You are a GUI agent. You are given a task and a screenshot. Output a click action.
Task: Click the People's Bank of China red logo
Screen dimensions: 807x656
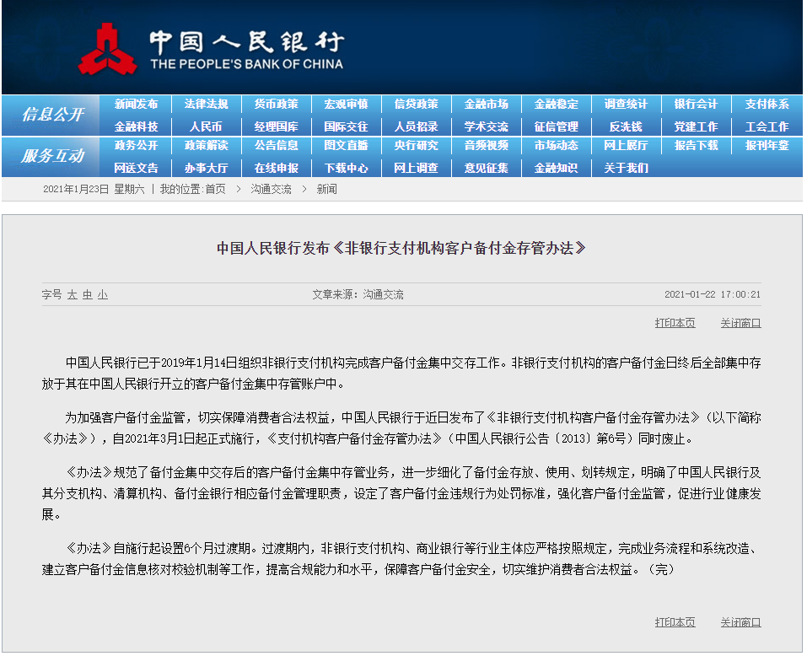107,50
